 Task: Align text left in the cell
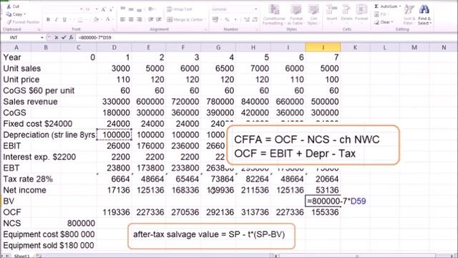click(123, 19)
